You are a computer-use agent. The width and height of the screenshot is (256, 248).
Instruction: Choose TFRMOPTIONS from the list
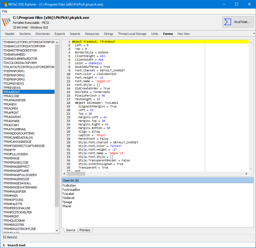tap(29, 200)
